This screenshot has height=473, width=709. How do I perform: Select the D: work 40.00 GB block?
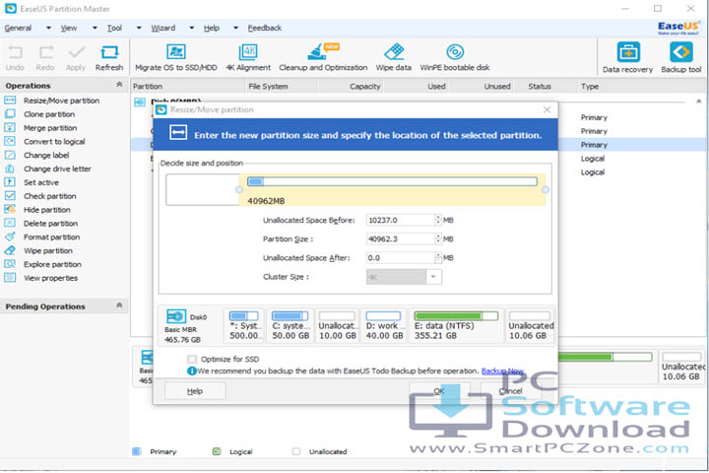pos(384,326)
